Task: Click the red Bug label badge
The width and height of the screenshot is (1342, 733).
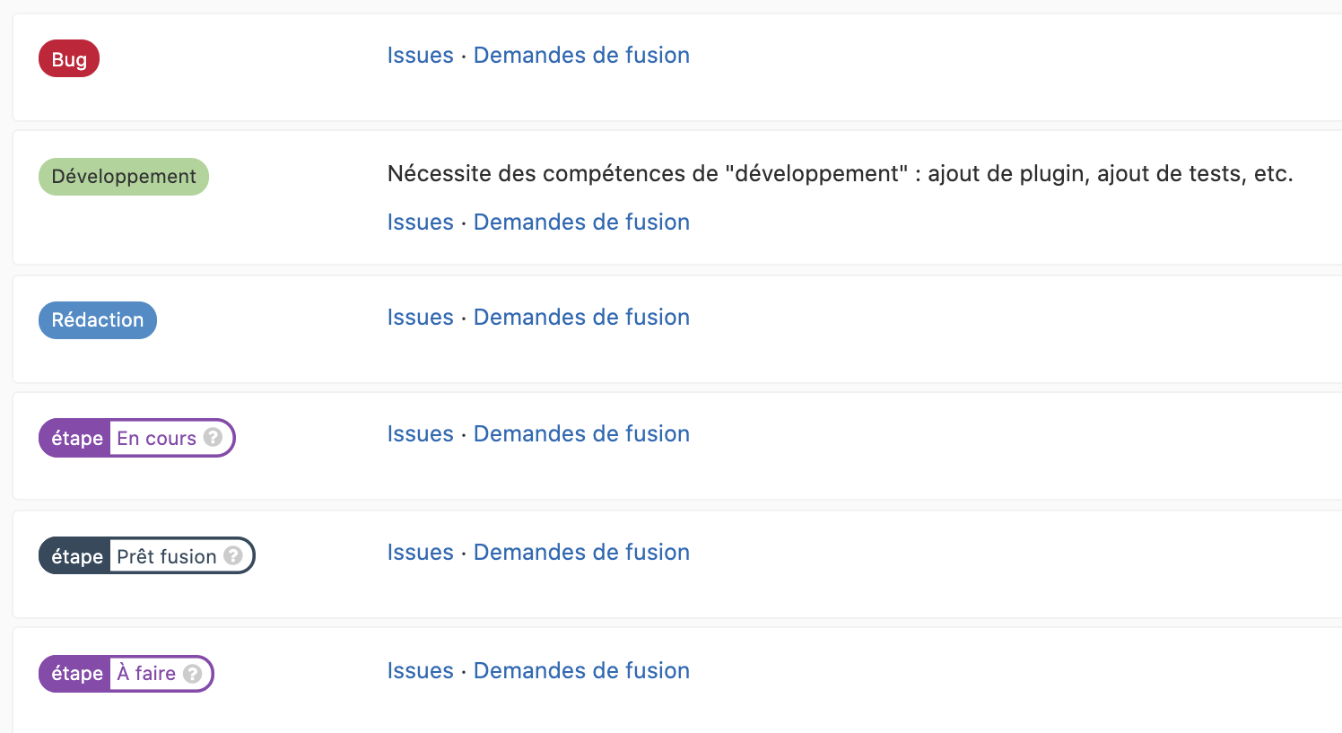Action: point(69,59)
